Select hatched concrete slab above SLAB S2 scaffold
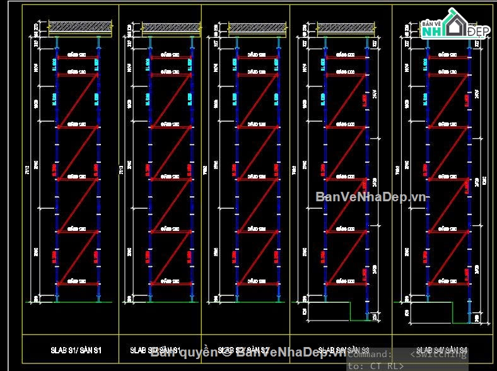 257,28
